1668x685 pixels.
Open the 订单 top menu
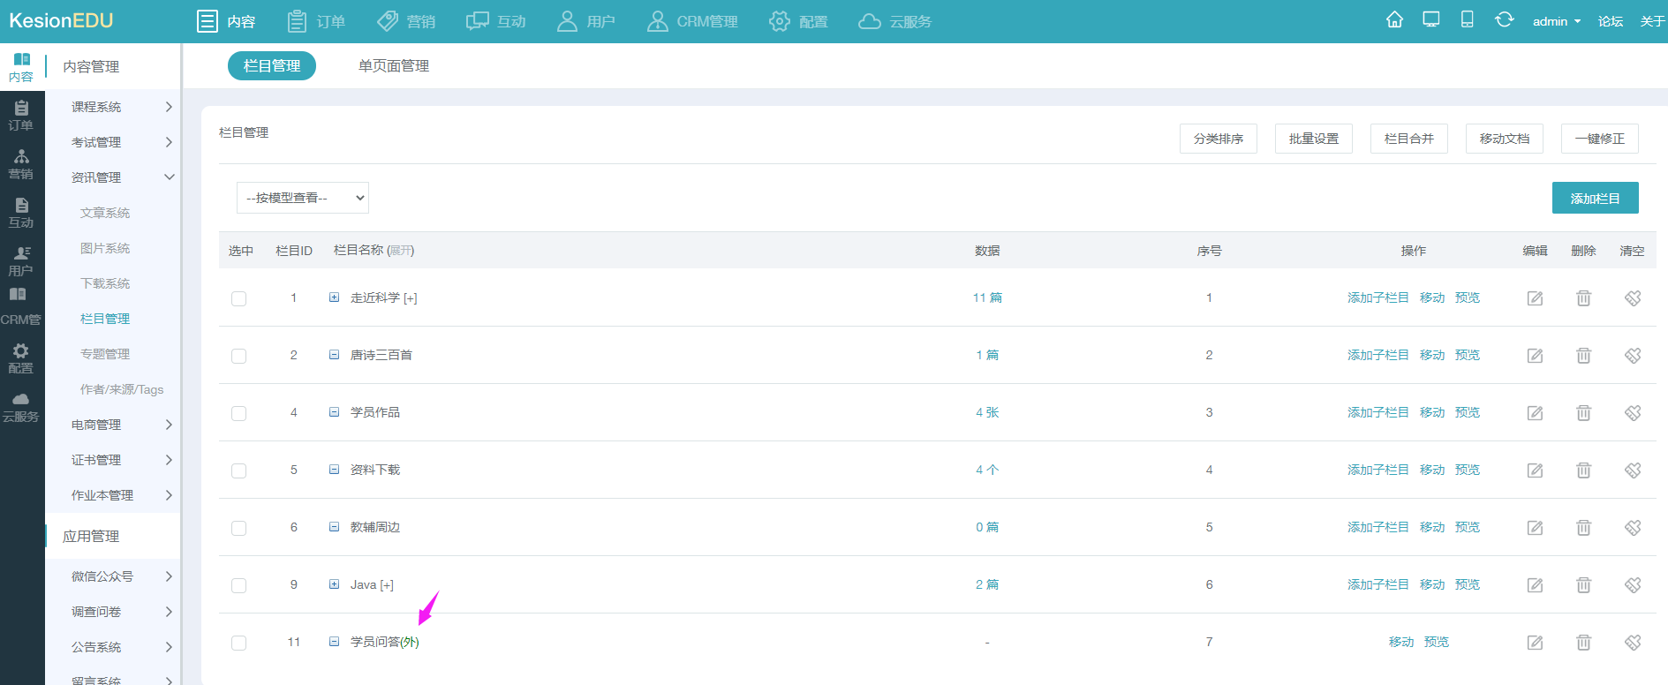pyautogui.click(x=317, y=21)
